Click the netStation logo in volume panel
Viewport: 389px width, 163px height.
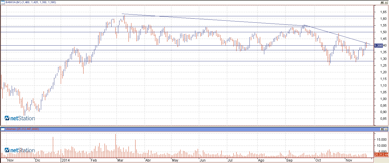[20, 150]
